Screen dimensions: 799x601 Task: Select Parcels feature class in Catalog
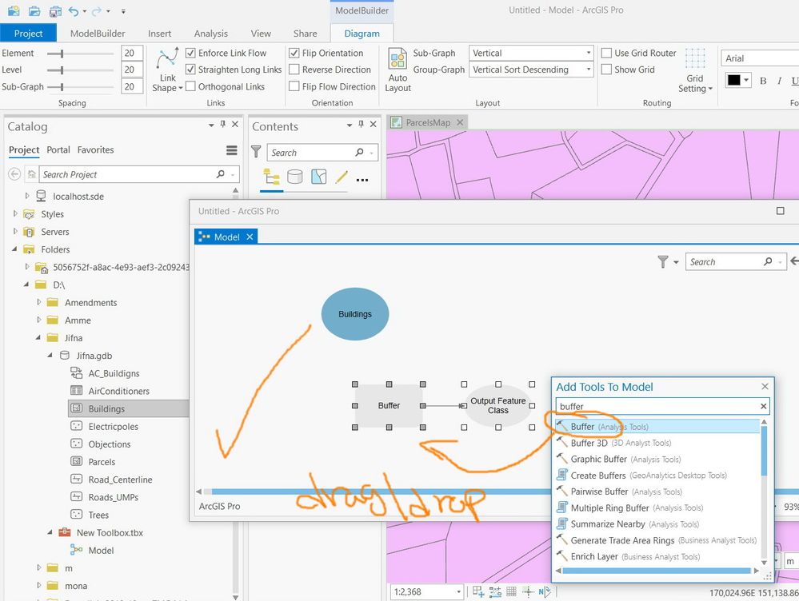tap(102, 462)
